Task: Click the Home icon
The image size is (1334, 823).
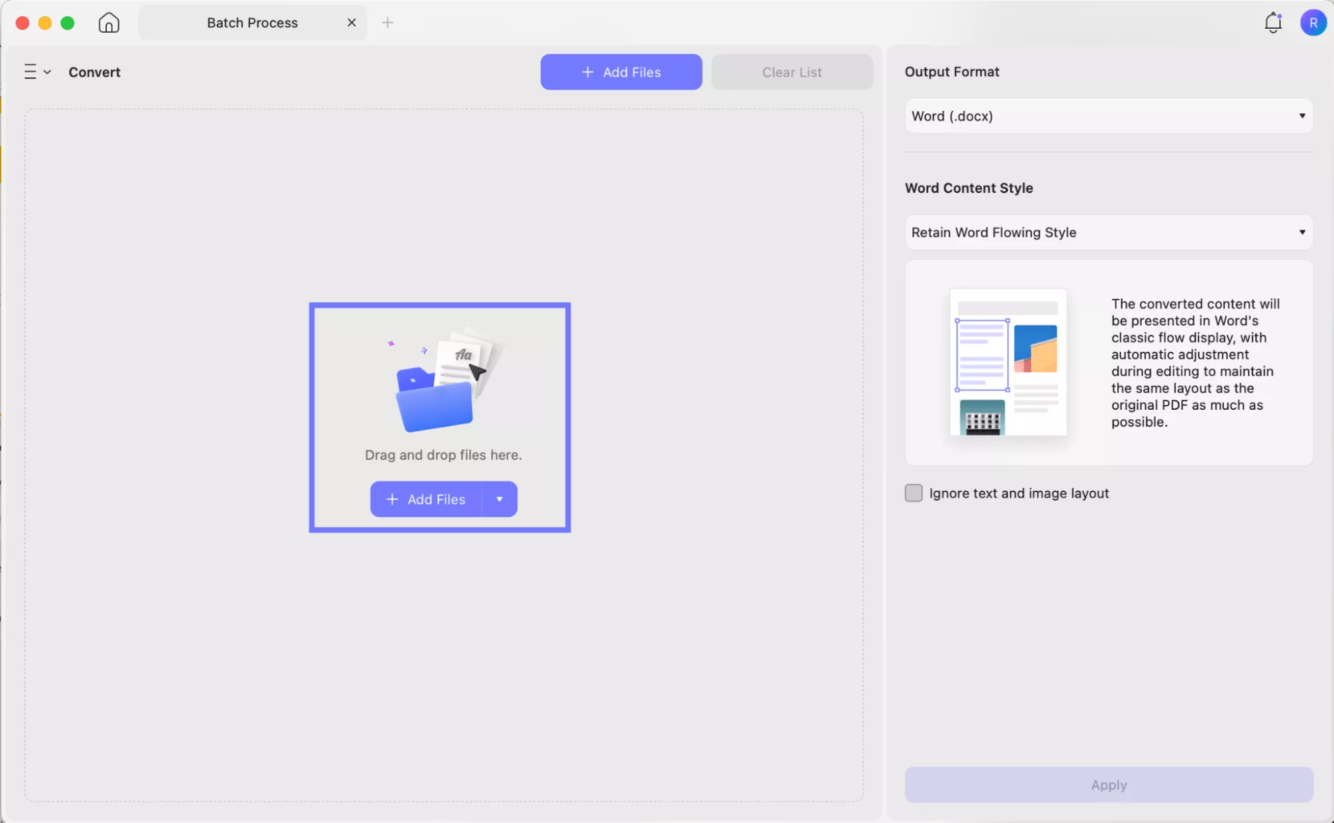Action: pyautogui.click(x=108, y=22)
